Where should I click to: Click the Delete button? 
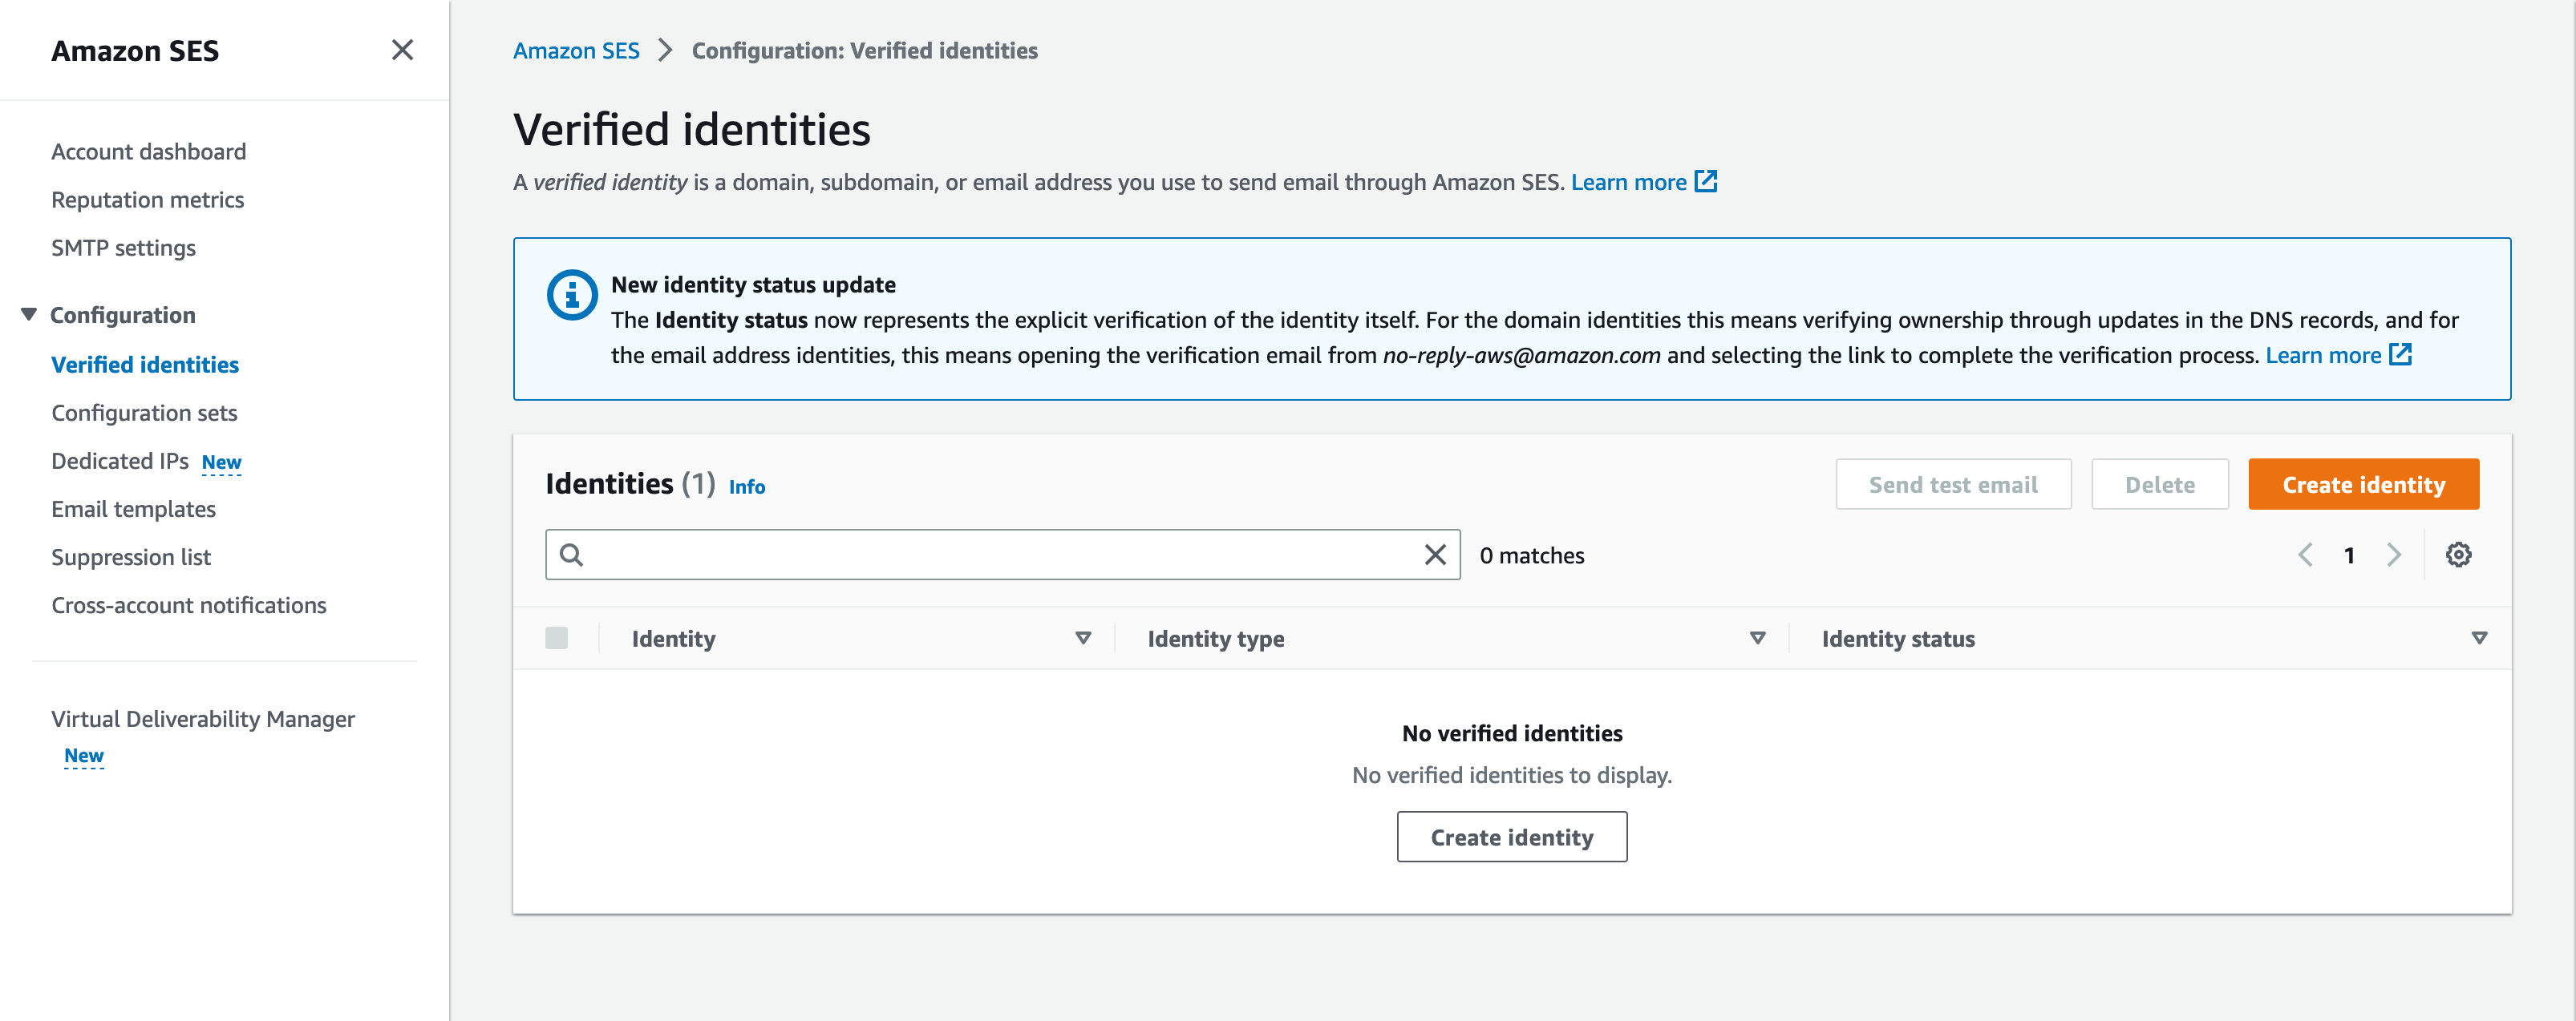point(2159,485)
